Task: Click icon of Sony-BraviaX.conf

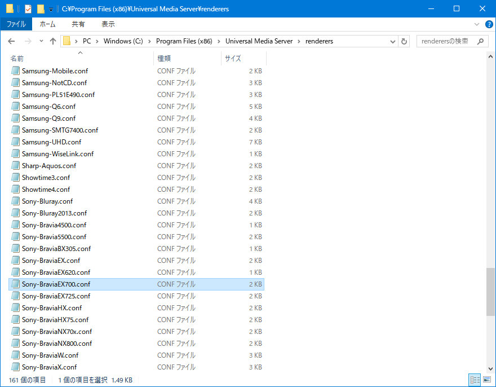Action: [15, 367]
